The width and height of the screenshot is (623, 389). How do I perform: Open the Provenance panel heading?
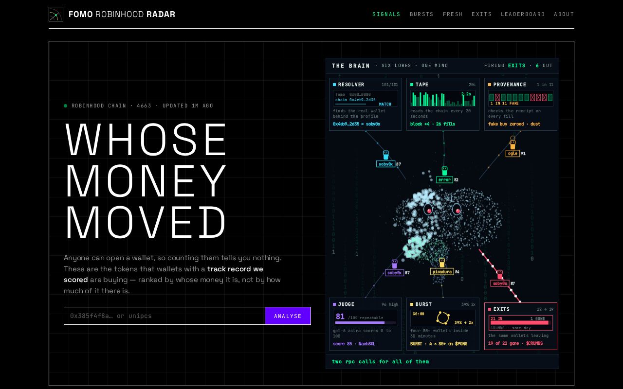pyautogui.click(x=510, y=85)
